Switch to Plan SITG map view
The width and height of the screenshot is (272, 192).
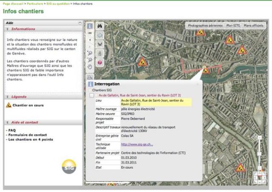coord(233,25)
